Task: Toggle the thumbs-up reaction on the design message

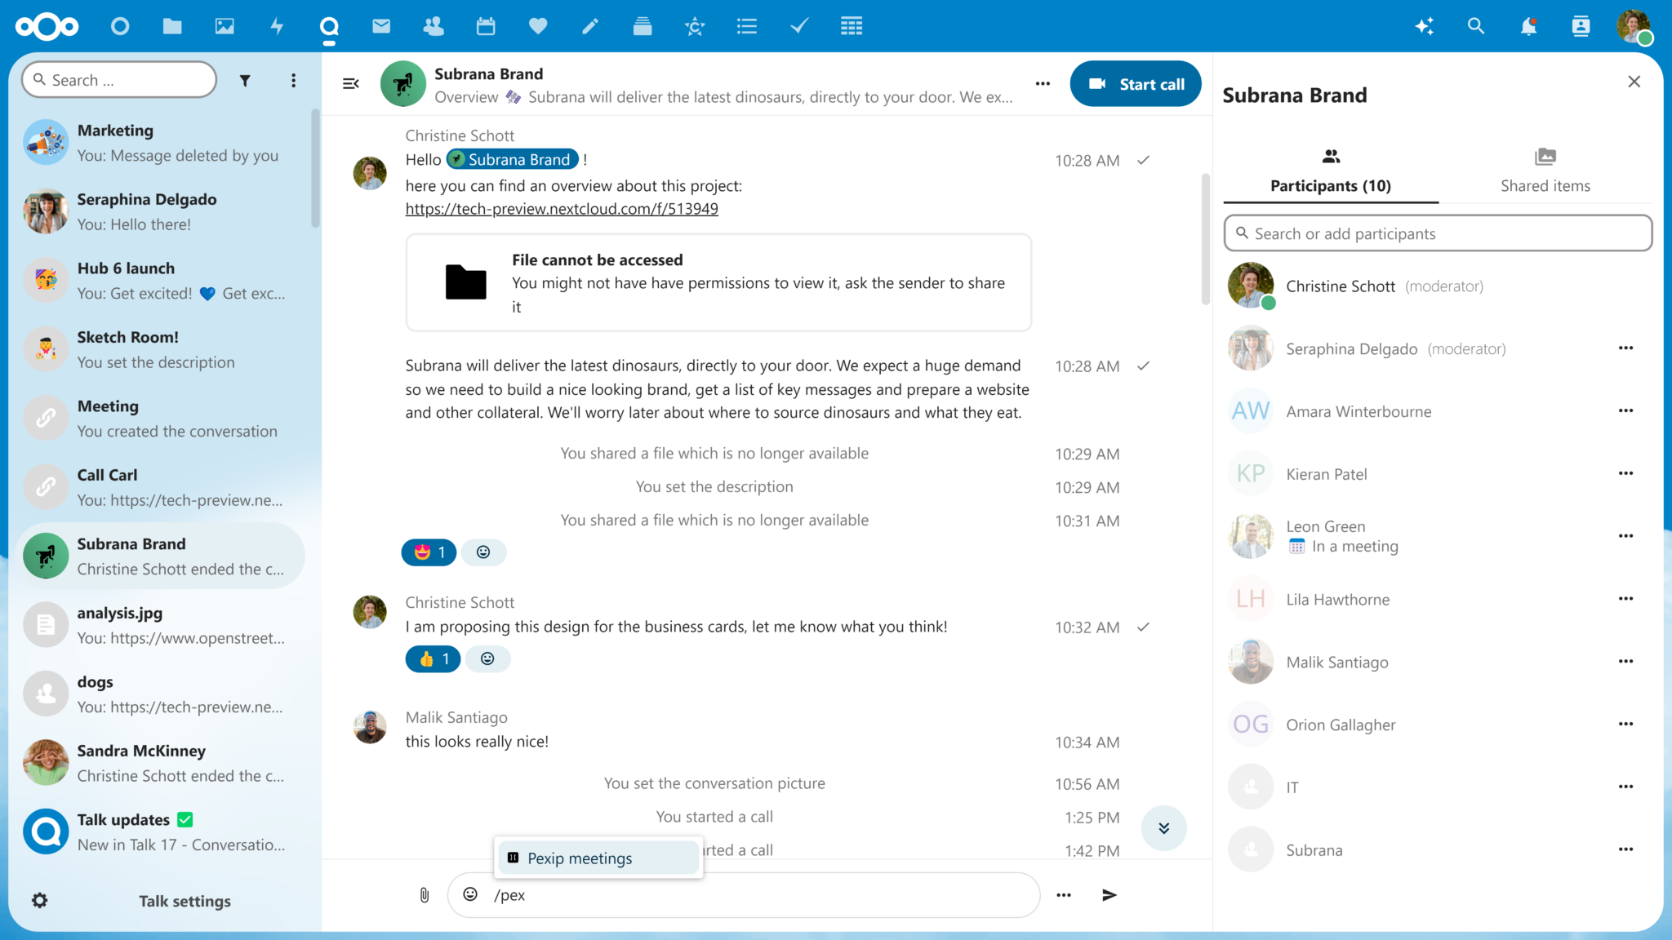Action: point(432,658)
